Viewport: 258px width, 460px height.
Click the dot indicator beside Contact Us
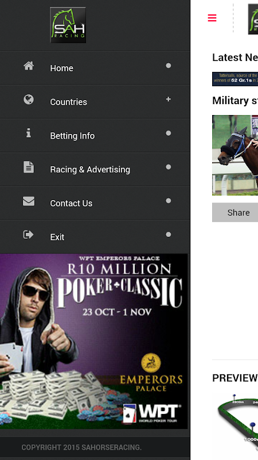[x=168, y=201]
